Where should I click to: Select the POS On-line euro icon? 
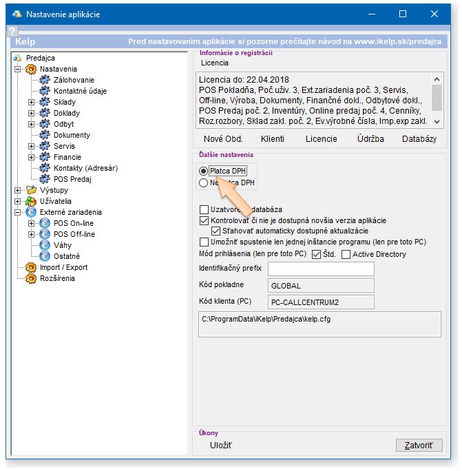pyautogui.click(x=45, y=223)
